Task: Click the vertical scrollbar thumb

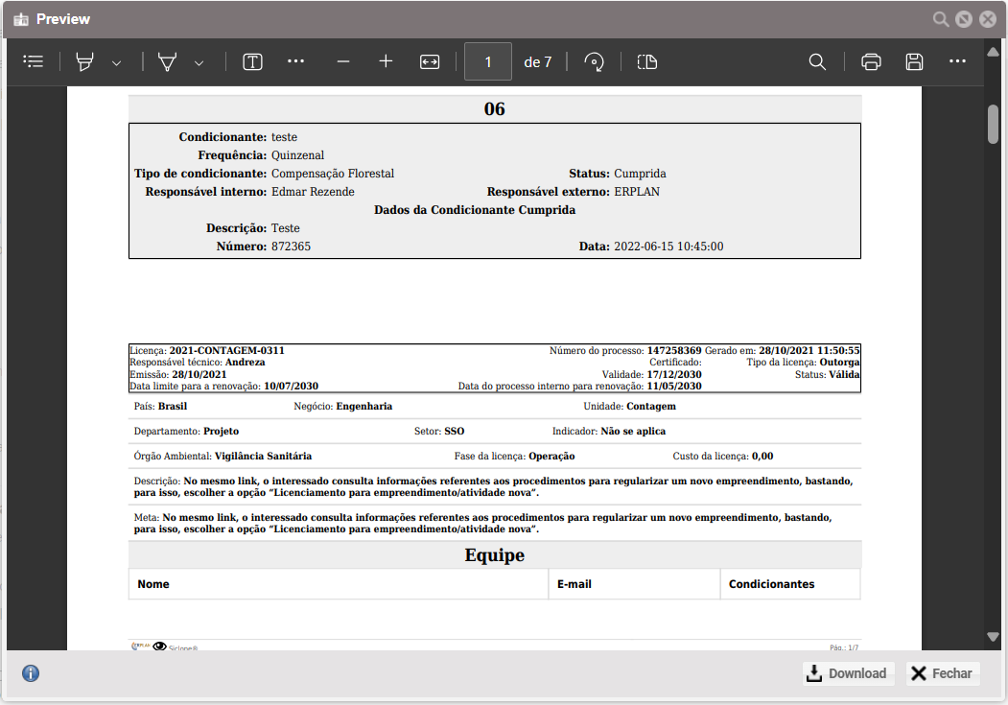Action: (x=994, y=124)
